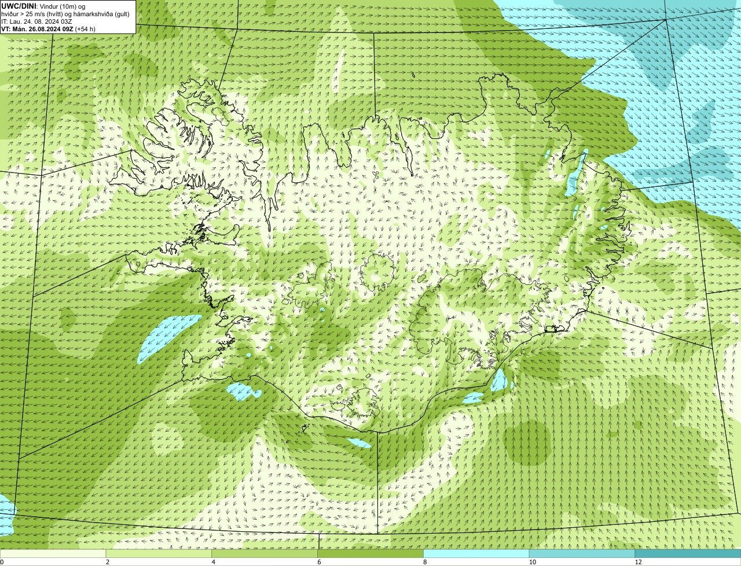The height and width of the screenshot is (566, 741).
Task: Click the dark teal above-12 m/s legend swatch
Action: (688, 553)
